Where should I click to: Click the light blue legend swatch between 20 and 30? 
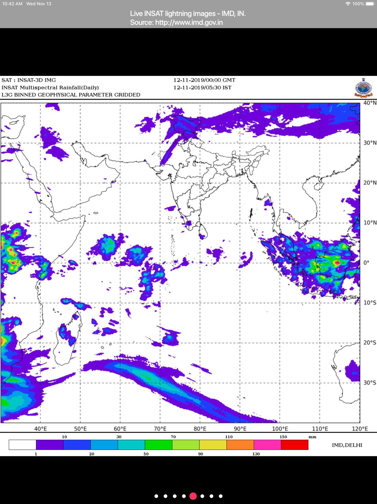coord(104,445)
